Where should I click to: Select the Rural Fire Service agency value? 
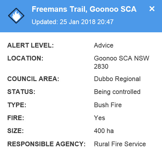120,144
